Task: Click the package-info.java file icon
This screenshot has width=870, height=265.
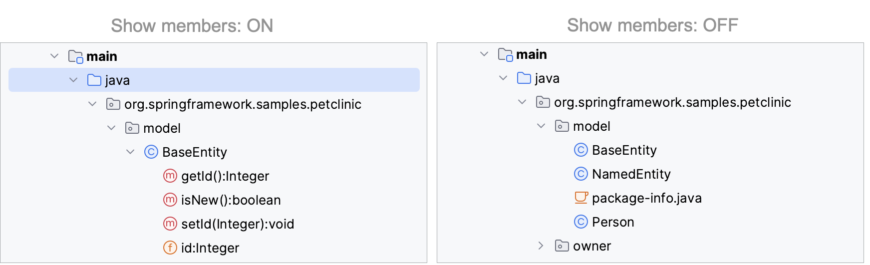Action: pos(581,198)
